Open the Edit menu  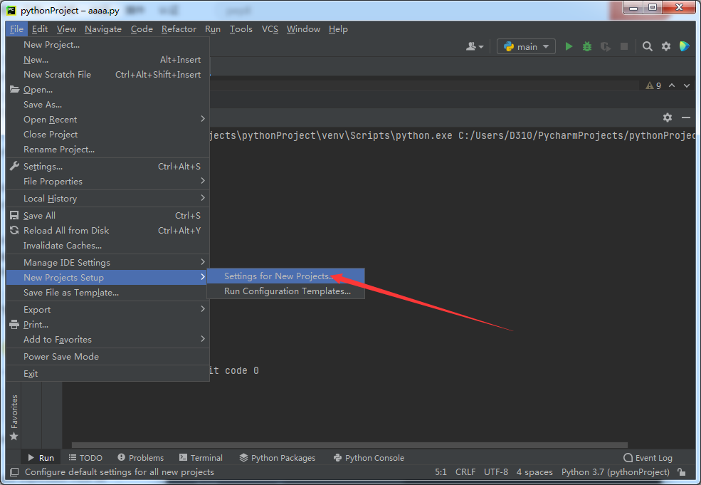point(40,29)
